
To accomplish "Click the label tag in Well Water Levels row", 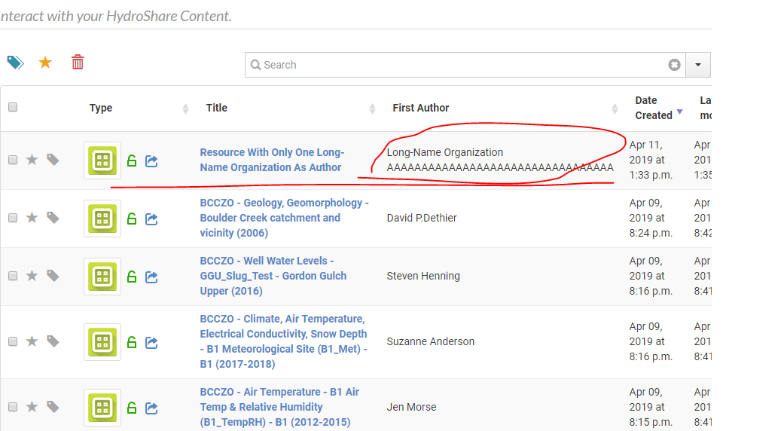I will pyautogui.click(x=53, y=276).
